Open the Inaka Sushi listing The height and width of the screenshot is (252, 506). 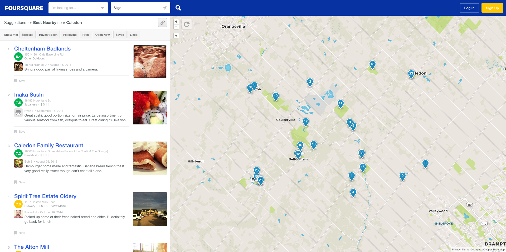(29, 95)
